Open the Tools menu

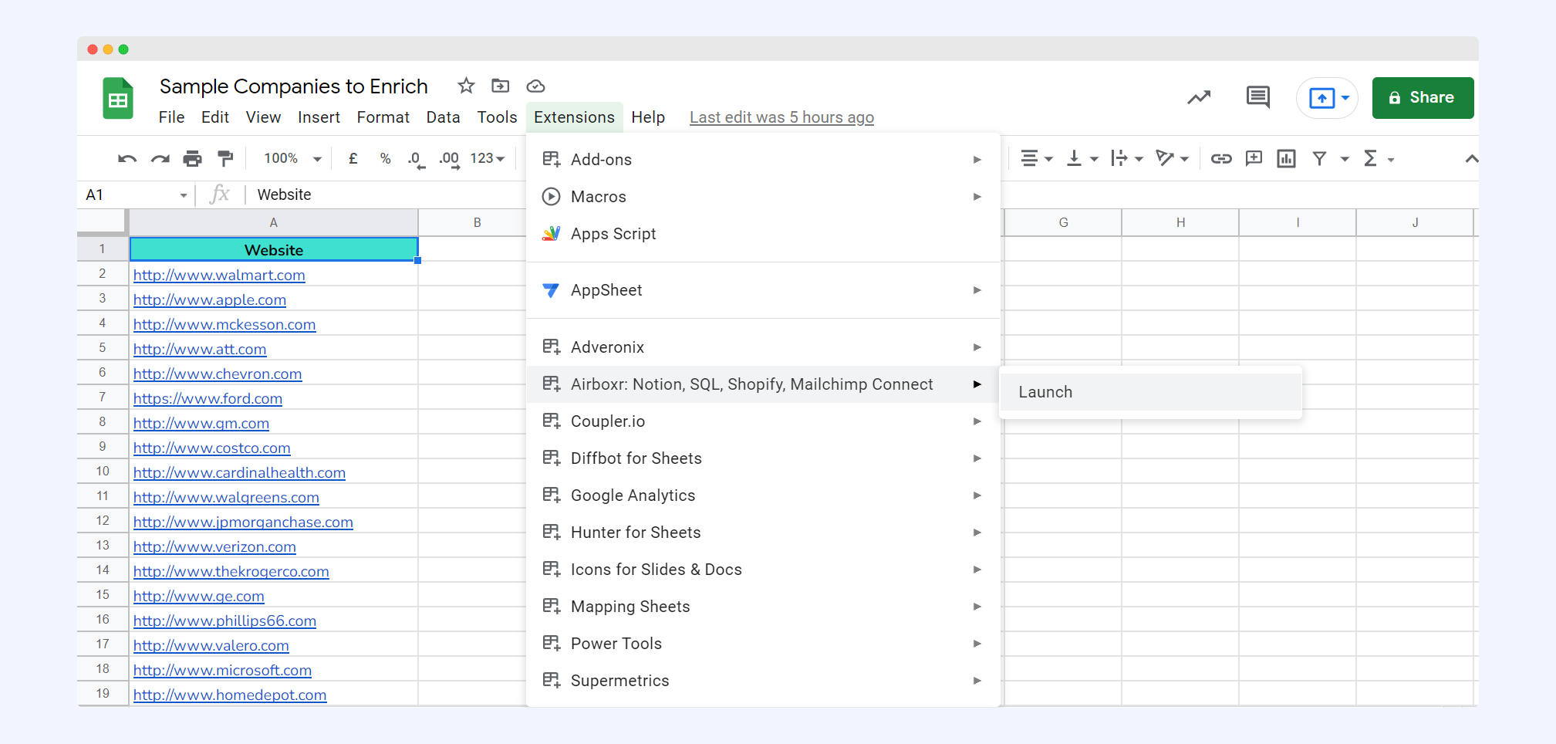tap(497, 117)
